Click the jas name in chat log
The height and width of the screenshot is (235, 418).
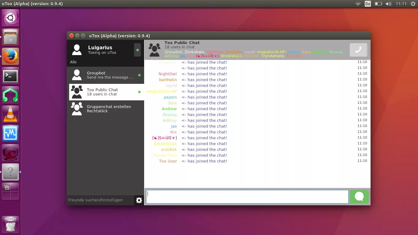pos(174,126)
